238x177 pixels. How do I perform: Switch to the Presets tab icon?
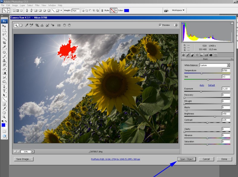(x=215, y=55)
